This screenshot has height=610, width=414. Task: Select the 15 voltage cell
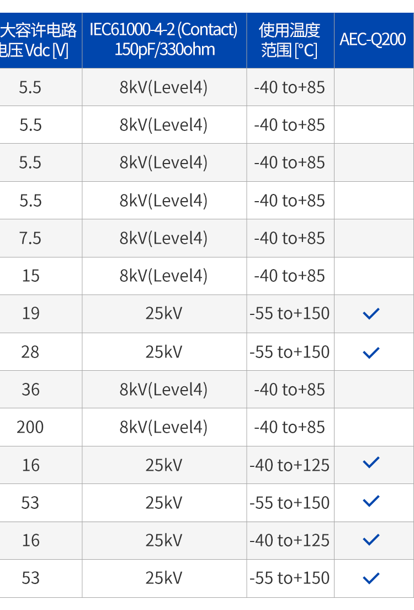pos(30,276)
